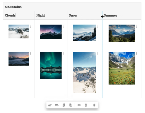Click the Mountains header cell
Image resolution: width=145 pixels, height=113 pixels.
pyautogui.click(x=72, y=7)
